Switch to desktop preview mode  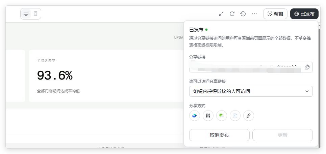pos(26,14)
